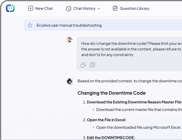Expand the Chat History dropdown chevron
The height and width of the screenshot is (140, 182).
pyautogui.click(x=99, y=9)
